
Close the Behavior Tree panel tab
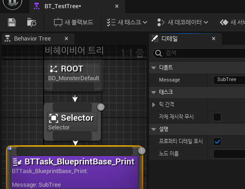[66, 39]
